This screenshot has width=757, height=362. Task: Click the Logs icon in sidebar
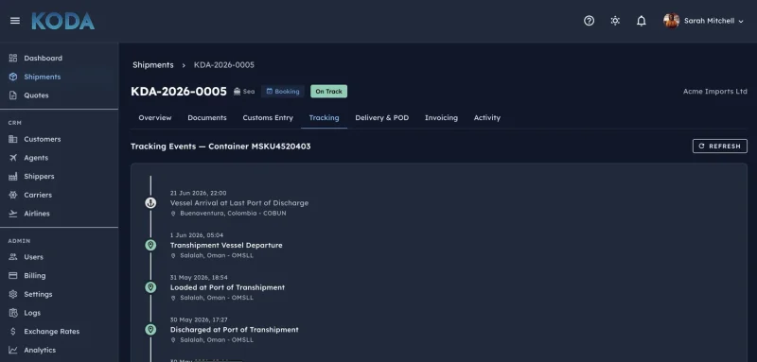click(x=13, y=313)
